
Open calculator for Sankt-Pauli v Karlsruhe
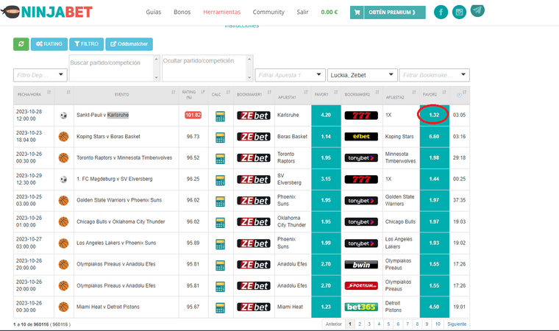[x=221, y=116]
